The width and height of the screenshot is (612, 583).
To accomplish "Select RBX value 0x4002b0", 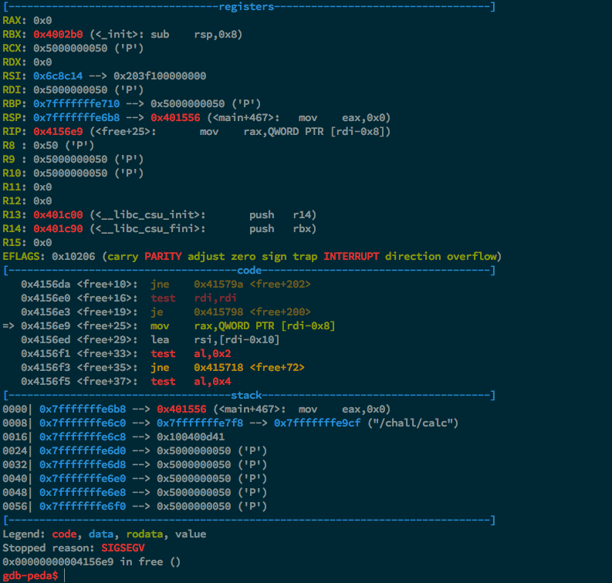I will (x=58, y=35).
